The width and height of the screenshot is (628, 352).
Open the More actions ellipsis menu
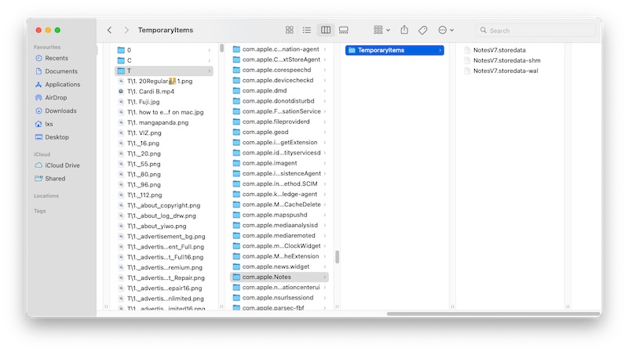(x=446, y=30)
